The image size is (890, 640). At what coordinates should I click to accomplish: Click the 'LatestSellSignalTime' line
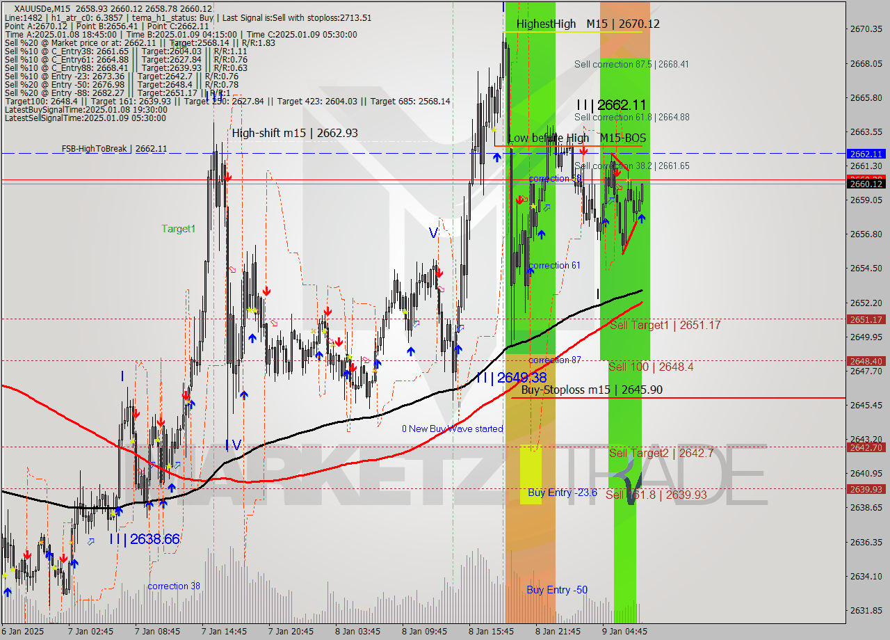(x=86, y=118)
